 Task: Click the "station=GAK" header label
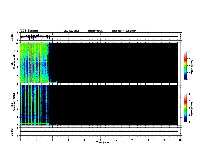pos(95,31)
